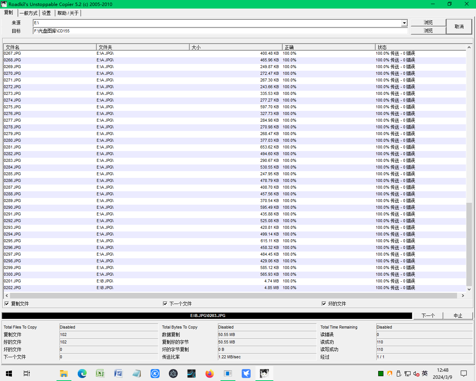
Task: Open Excel from the taskbar
Action: tap(100, 373)
